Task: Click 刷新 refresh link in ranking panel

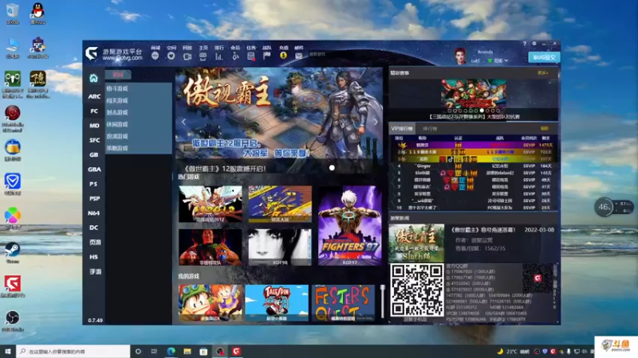Action: 545,128
